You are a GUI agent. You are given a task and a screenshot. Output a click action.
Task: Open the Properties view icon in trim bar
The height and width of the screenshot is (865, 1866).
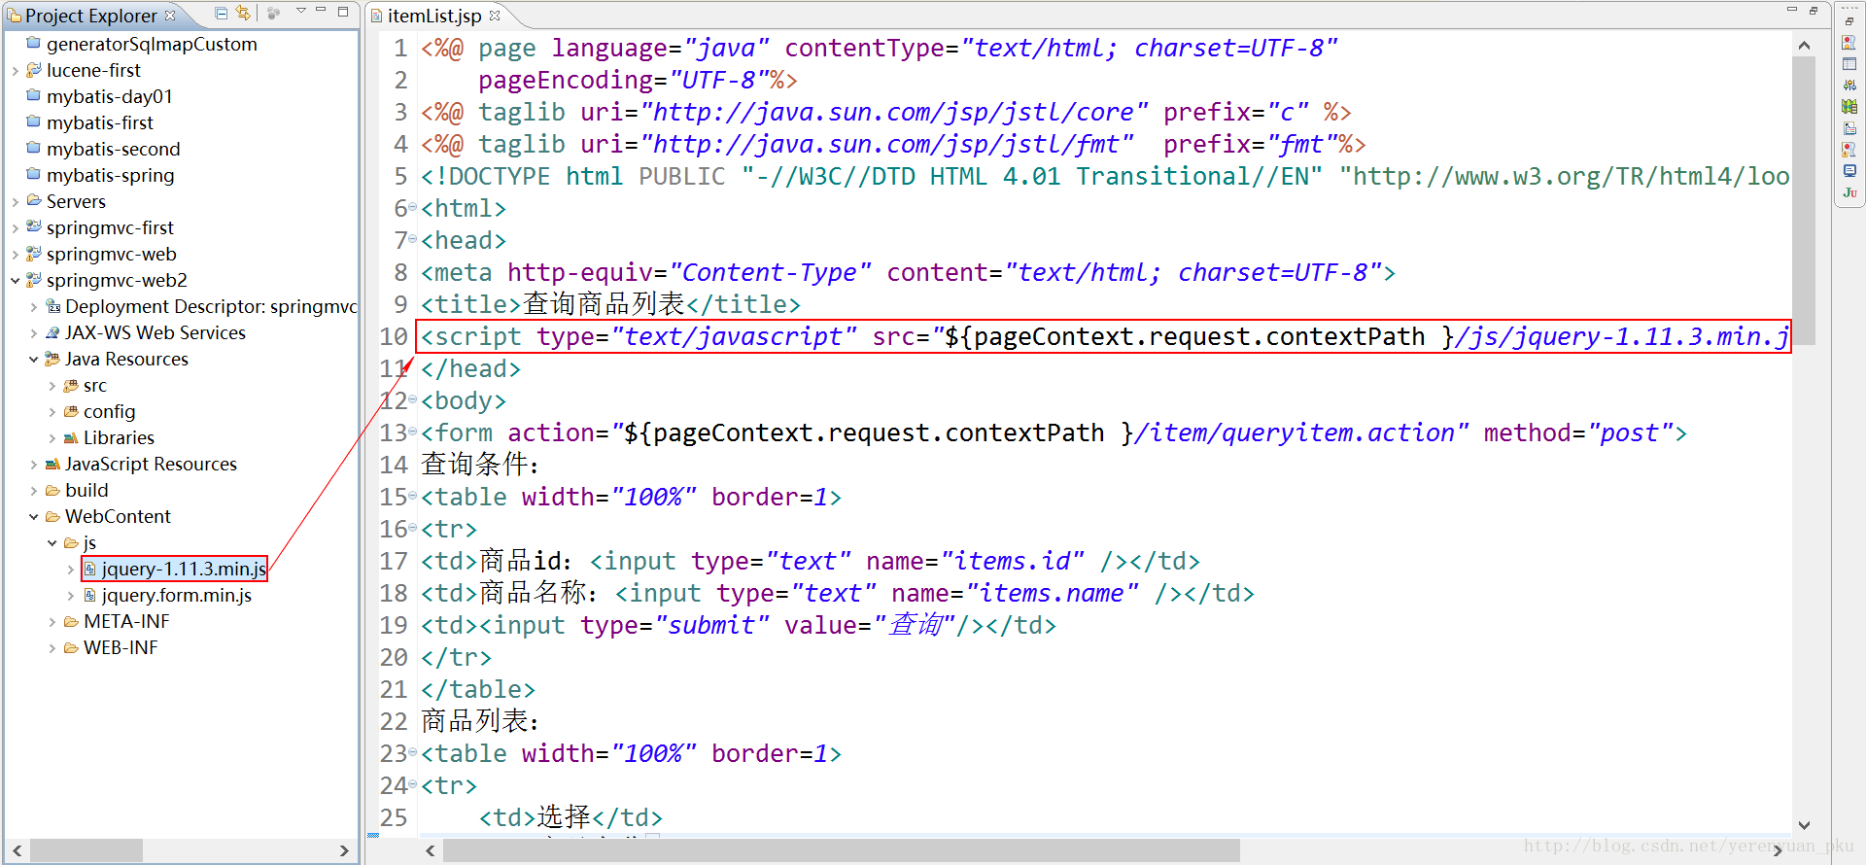[1849, 64]
